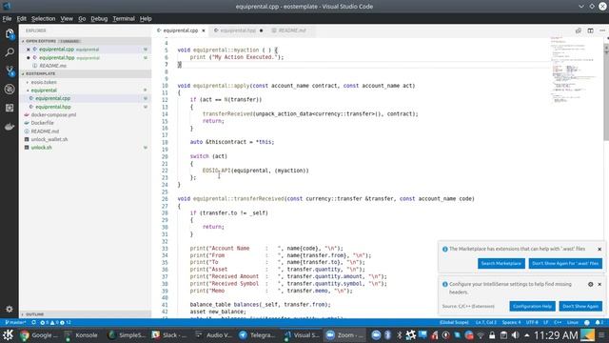Open the Explorer view in activity bar
This screenshot has height=343, width=609.
(10, 34)
